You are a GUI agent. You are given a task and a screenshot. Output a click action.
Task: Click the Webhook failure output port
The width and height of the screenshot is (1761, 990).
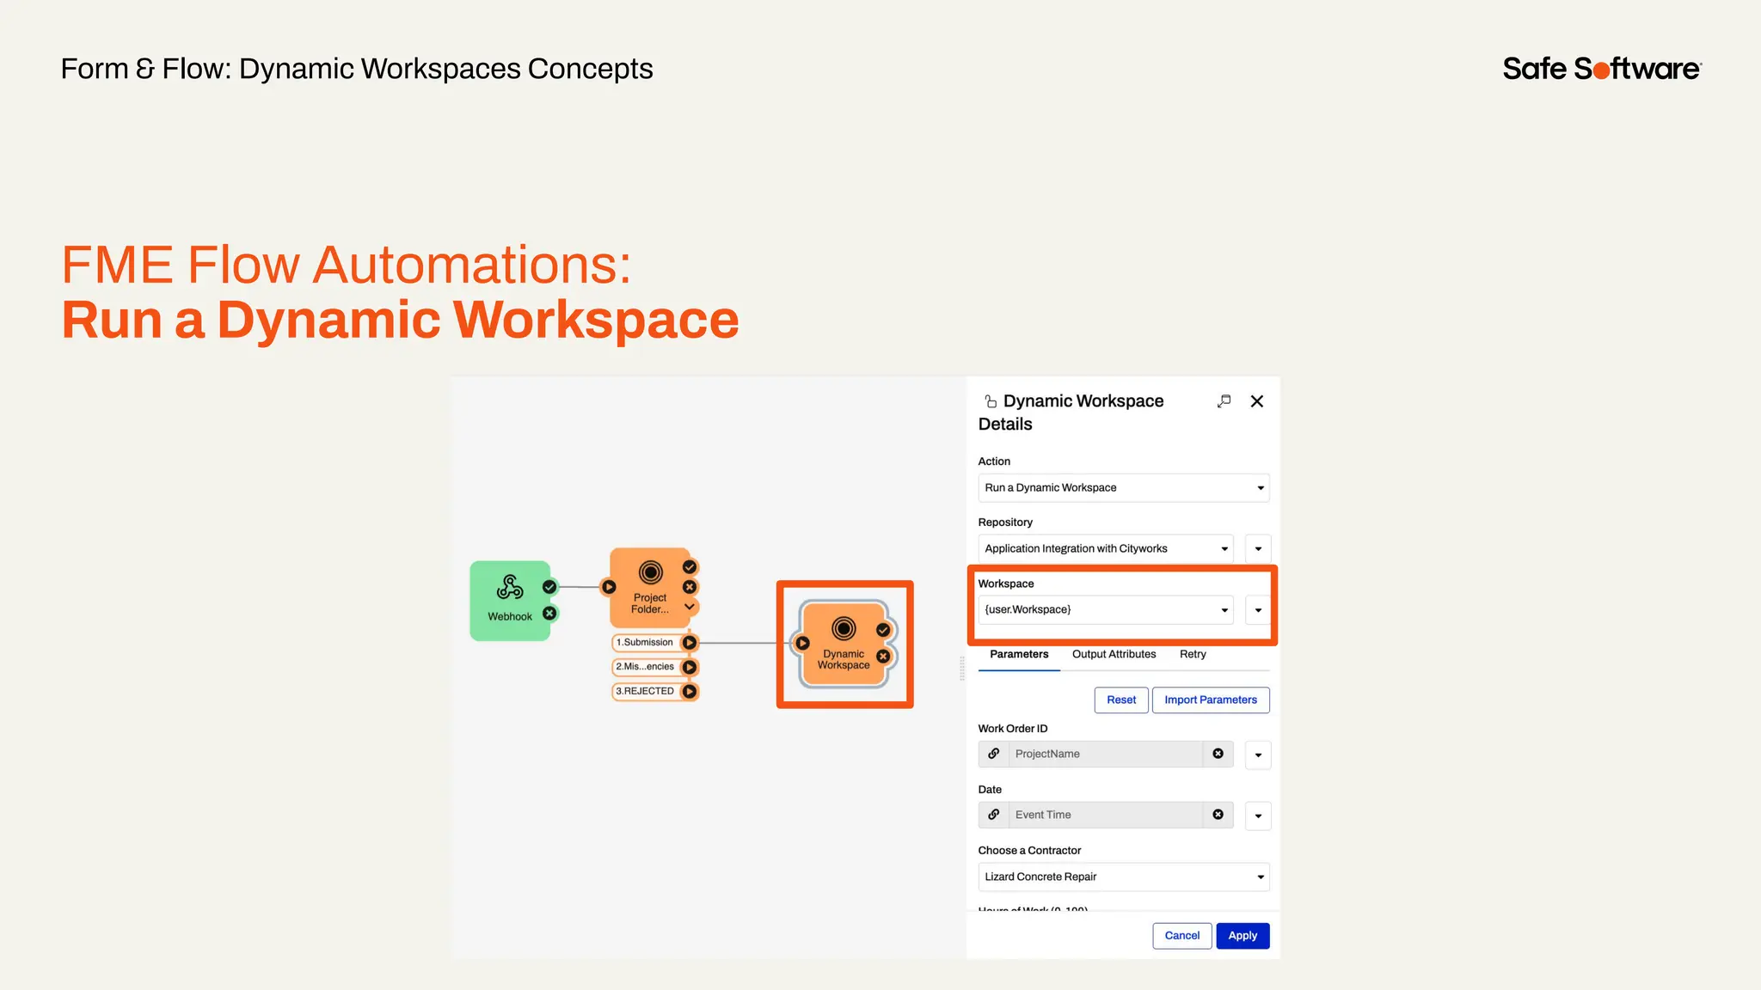[549, 614]
